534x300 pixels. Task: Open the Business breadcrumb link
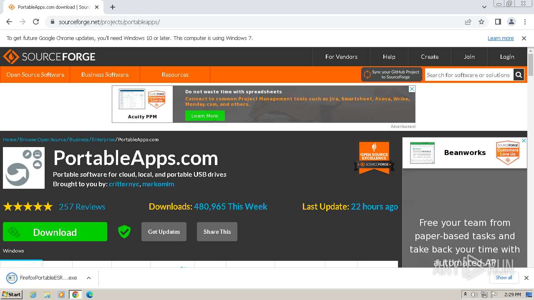click(x=79, y=140)
